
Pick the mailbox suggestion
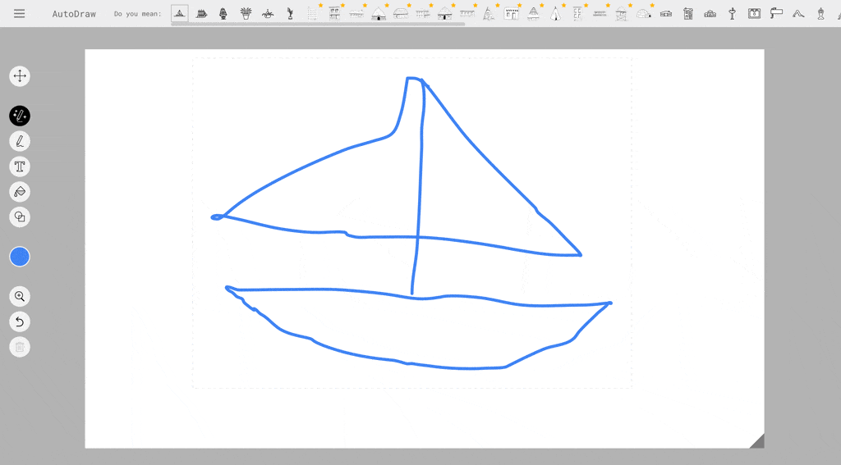pyautogui.click(x=776, y=13)
